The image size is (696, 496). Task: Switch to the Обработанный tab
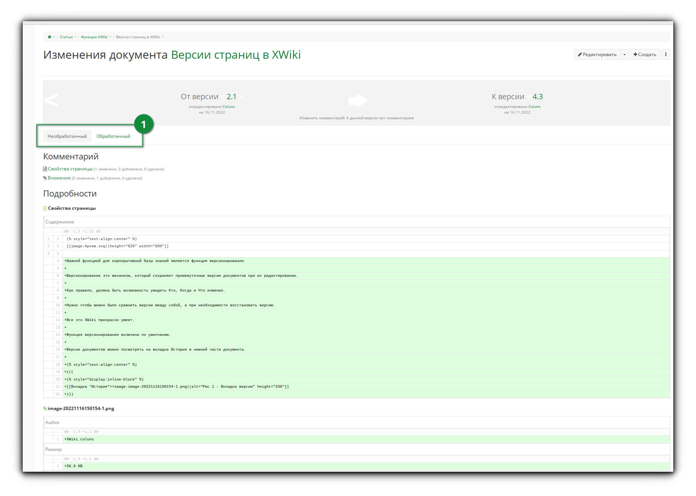113,136
